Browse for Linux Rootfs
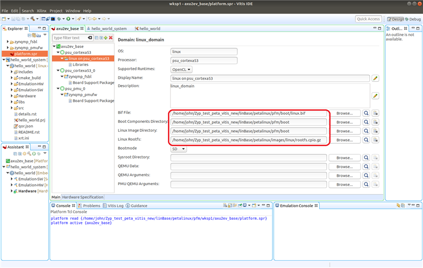This screenshot has height=268, width=423. [x=344, y=140]
